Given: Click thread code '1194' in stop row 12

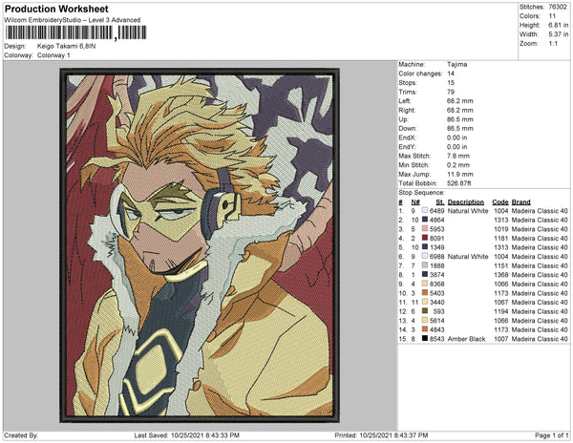Looking at the screenshot, I should tap(501, 311).
